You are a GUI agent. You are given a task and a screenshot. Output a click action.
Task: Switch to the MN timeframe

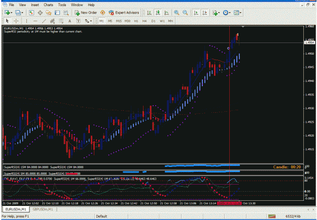[x=170, y=21]
